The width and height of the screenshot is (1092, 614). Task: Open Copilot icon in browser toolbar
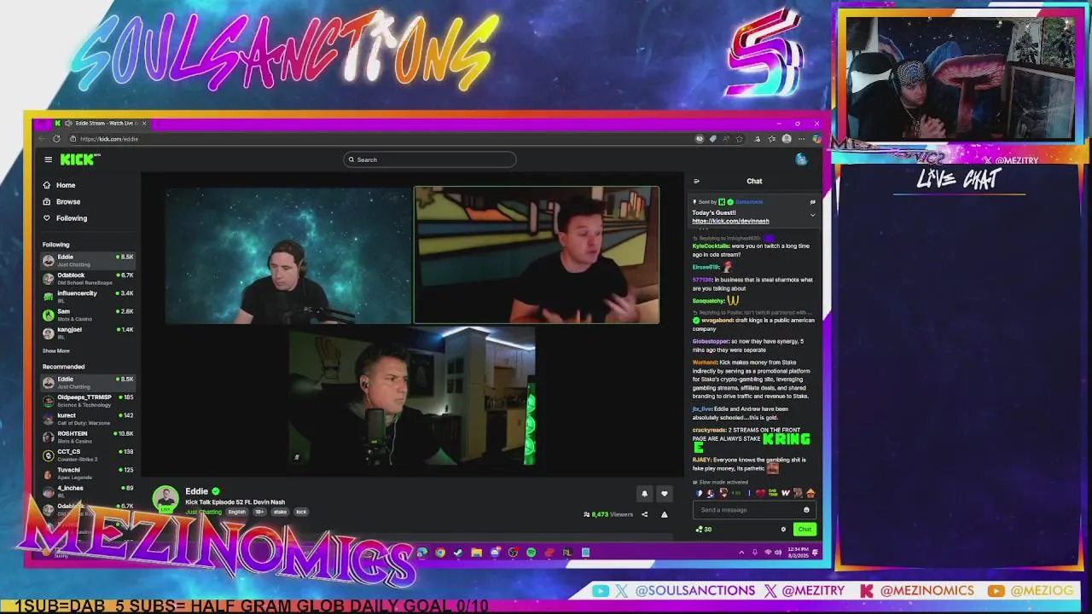click(x=816, y=139)
